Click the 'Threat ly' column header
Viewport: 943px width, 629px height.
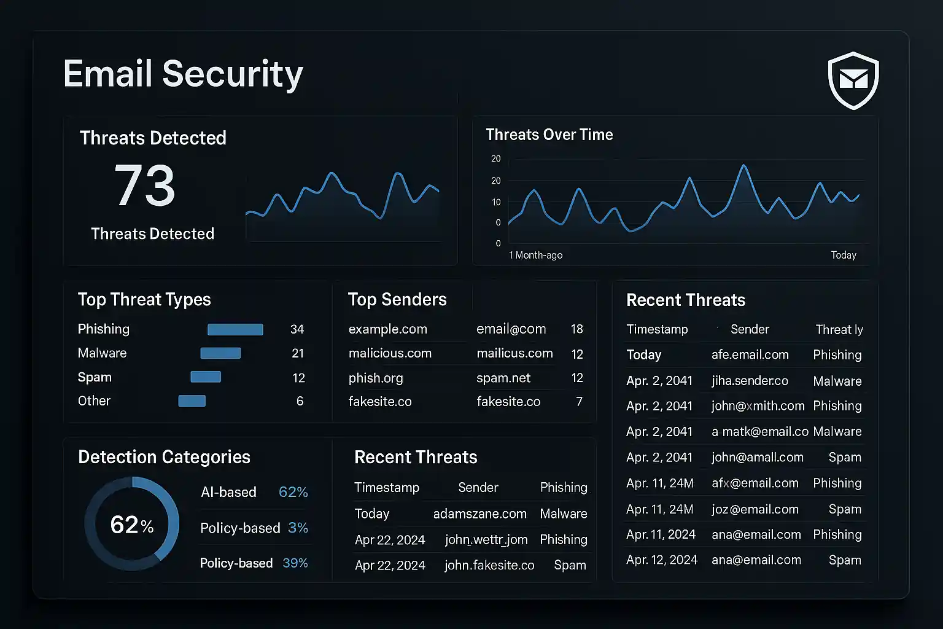point(839,330)
